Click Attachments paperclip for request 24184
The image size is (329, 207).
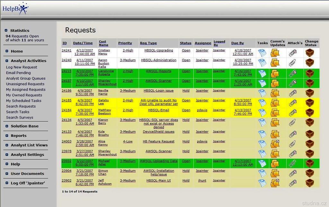point(292,113)
